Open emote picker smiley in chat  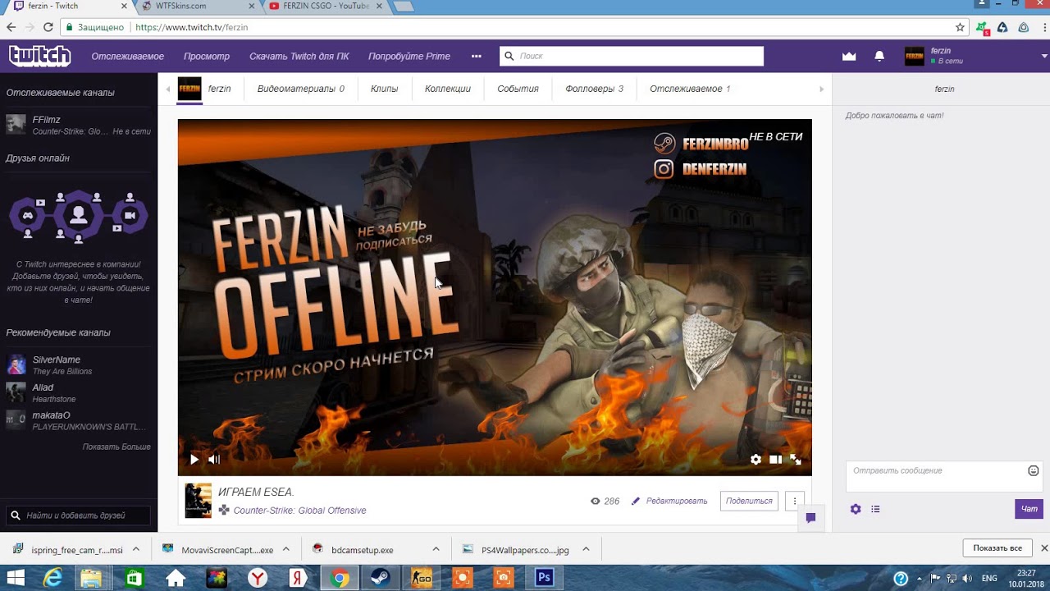(1033, 470)
